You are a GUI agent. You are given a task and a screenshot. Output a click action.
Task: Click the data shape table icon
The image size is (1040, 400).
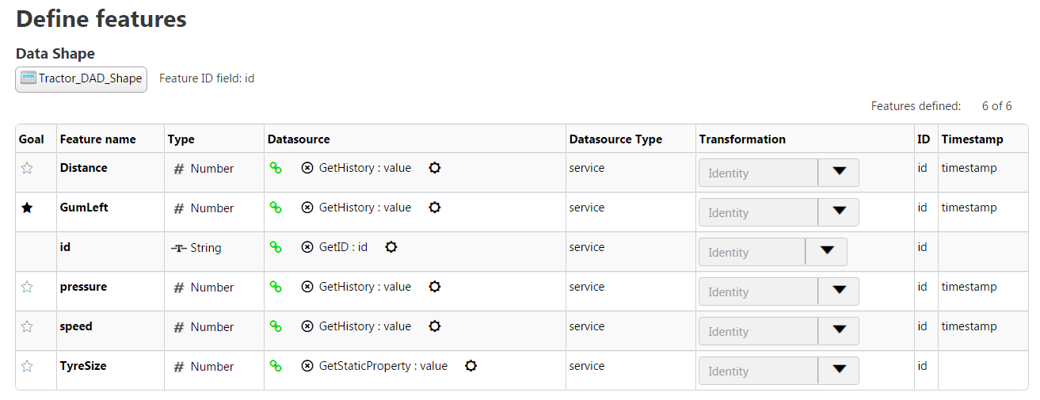(x=29, y=78)
